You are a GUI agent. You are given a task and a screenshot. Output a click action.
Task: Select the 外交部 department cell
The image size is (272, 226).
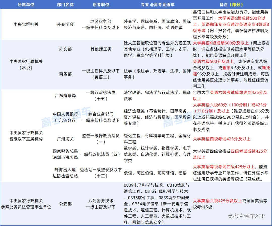[65, 49]
